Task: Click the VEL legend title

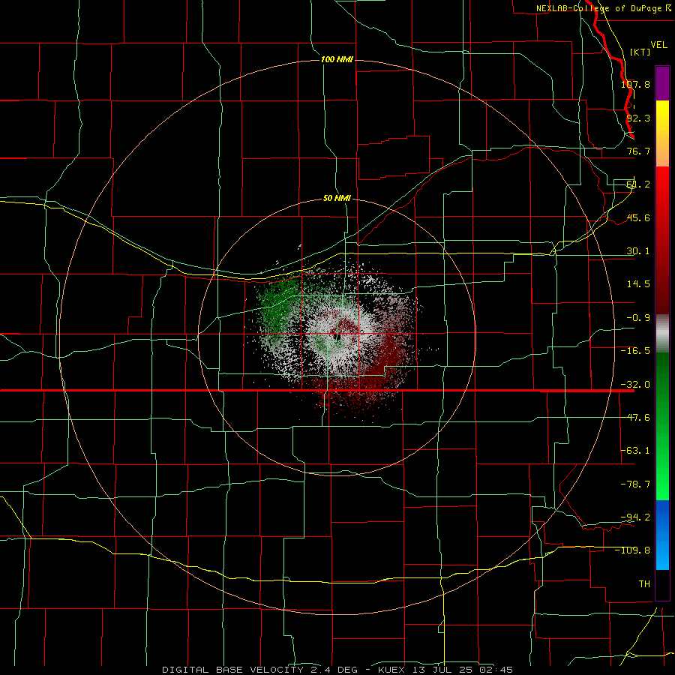Action: tap(659, 45)
